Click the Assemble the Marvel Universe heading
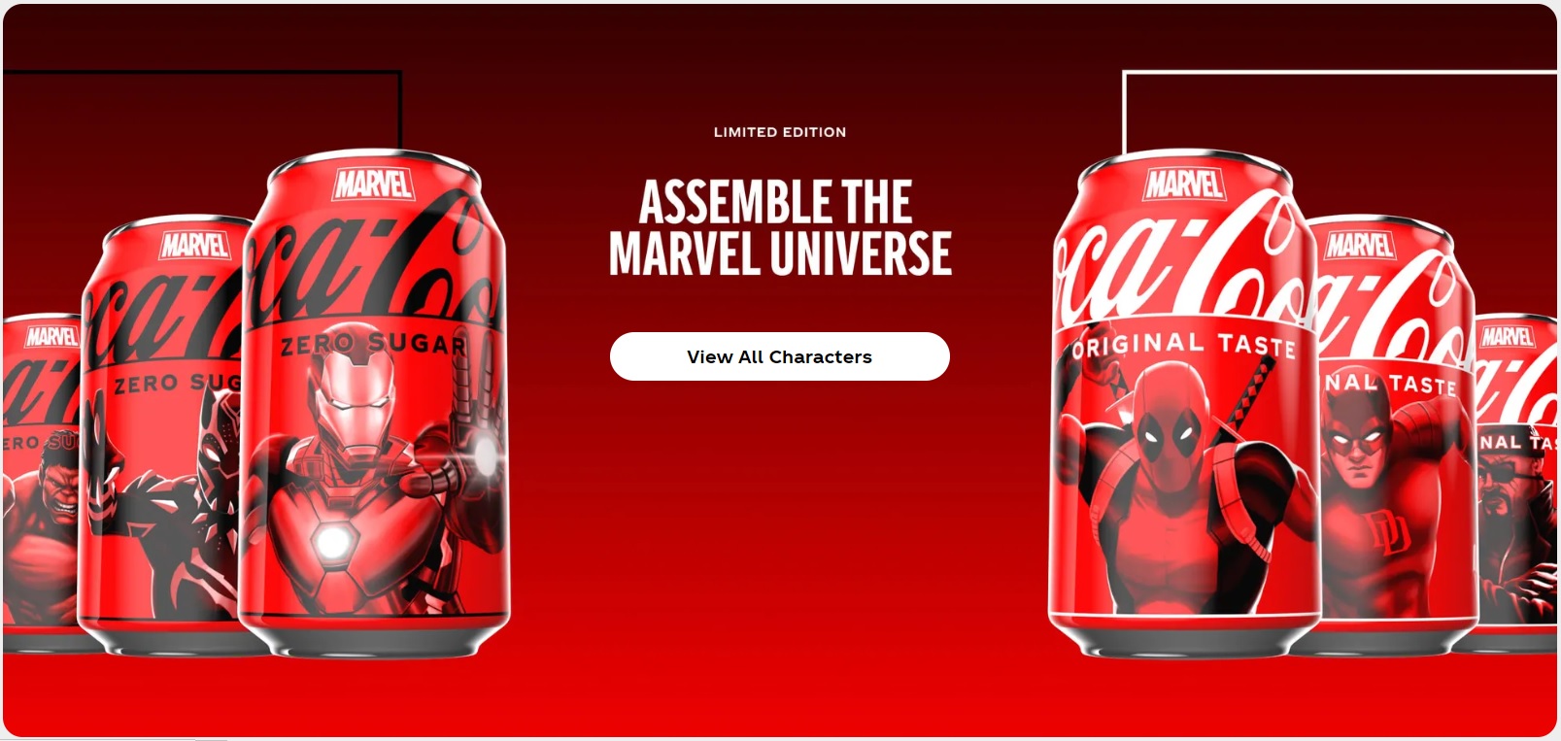Viewport: 1561px width, 741px height. 779,228
